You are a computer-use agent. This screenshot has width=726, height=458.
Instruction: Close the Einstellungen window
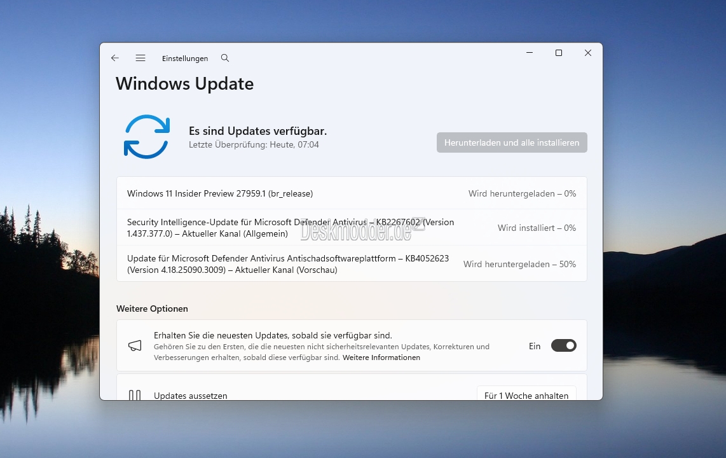pyautogui.click(x=588, y=53)
